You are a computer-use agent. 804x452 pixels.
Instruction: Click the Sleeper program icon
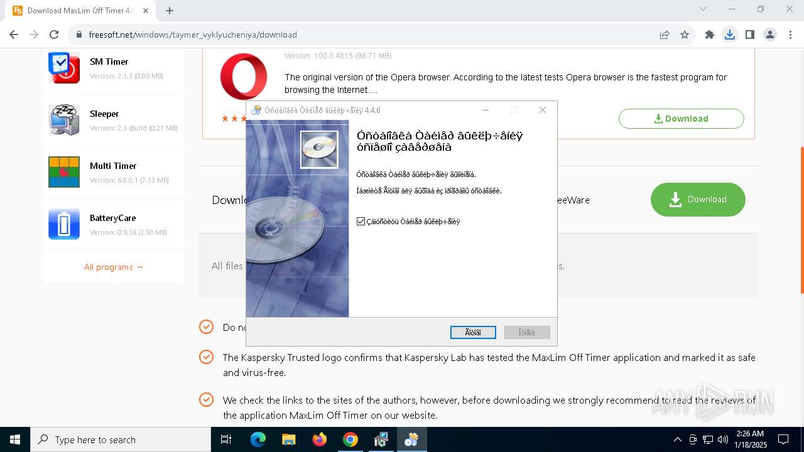click(64, 120)
